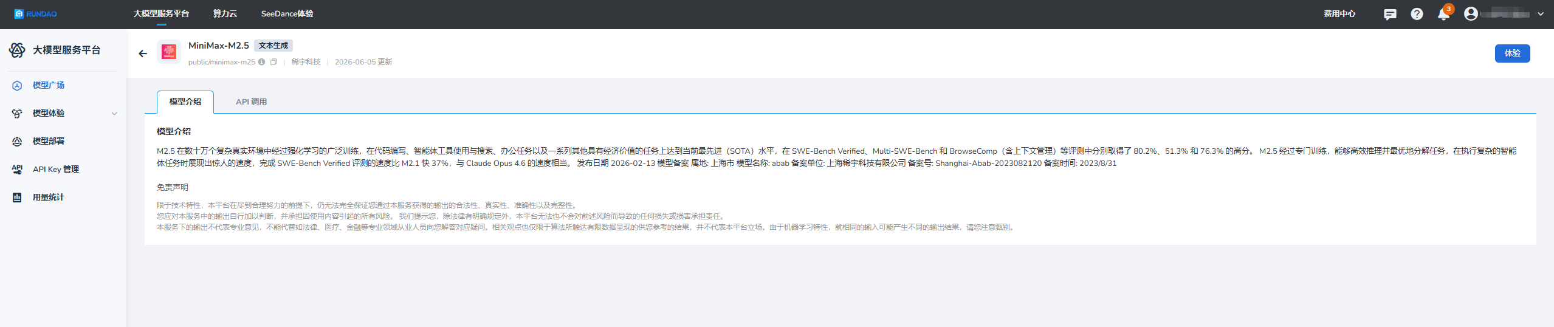The width and height of the screenshot is (1554, 327).
Task: Select API Key 管理 label in sidebar
Action: [56, 169]
